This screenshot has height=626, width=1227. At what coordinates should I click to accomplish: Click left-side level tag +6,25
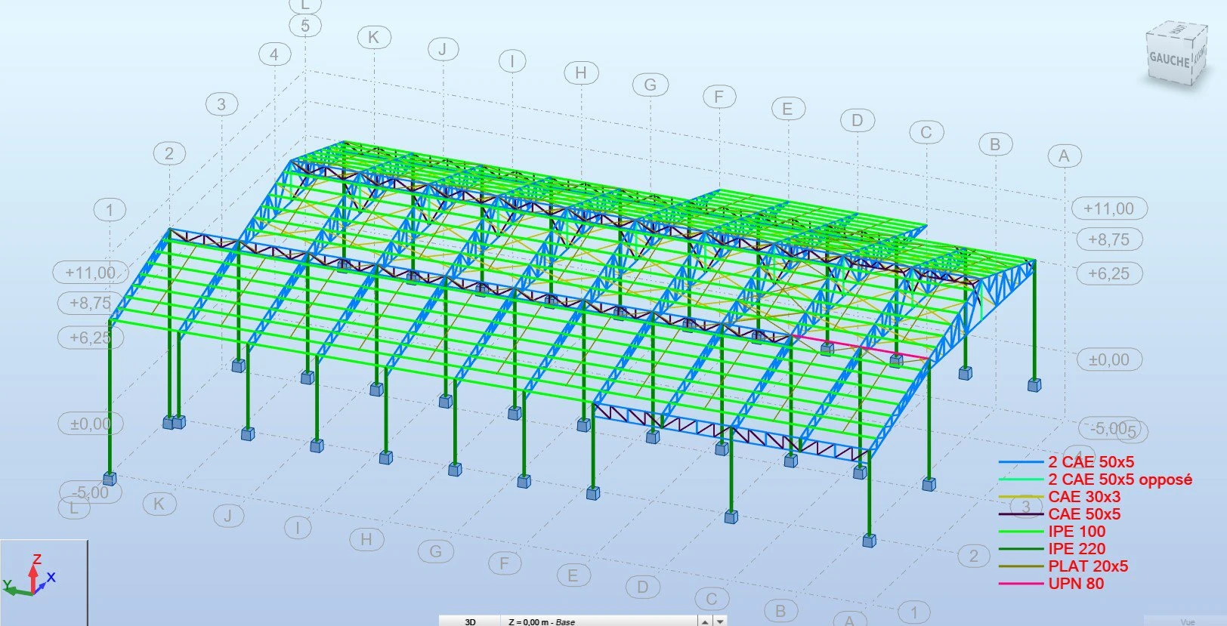(90, 338)
